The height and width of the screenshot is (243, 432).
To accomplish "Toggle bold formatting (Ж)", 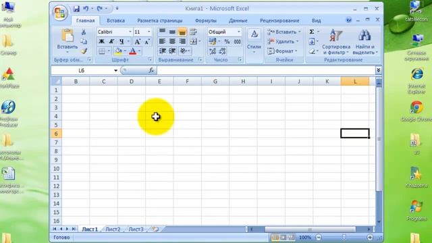I will [101, 41].
